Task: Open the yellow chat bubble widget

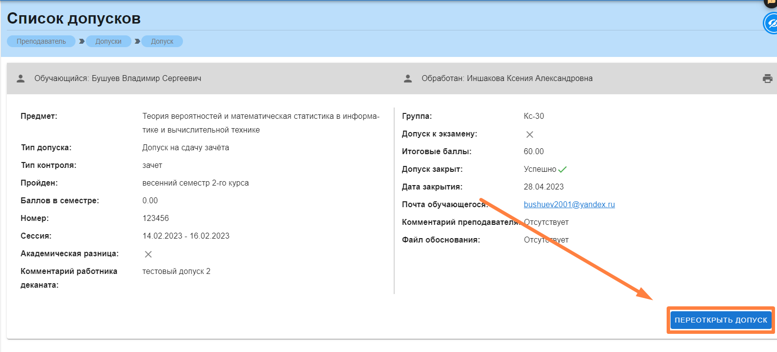Action: (772, 2)
